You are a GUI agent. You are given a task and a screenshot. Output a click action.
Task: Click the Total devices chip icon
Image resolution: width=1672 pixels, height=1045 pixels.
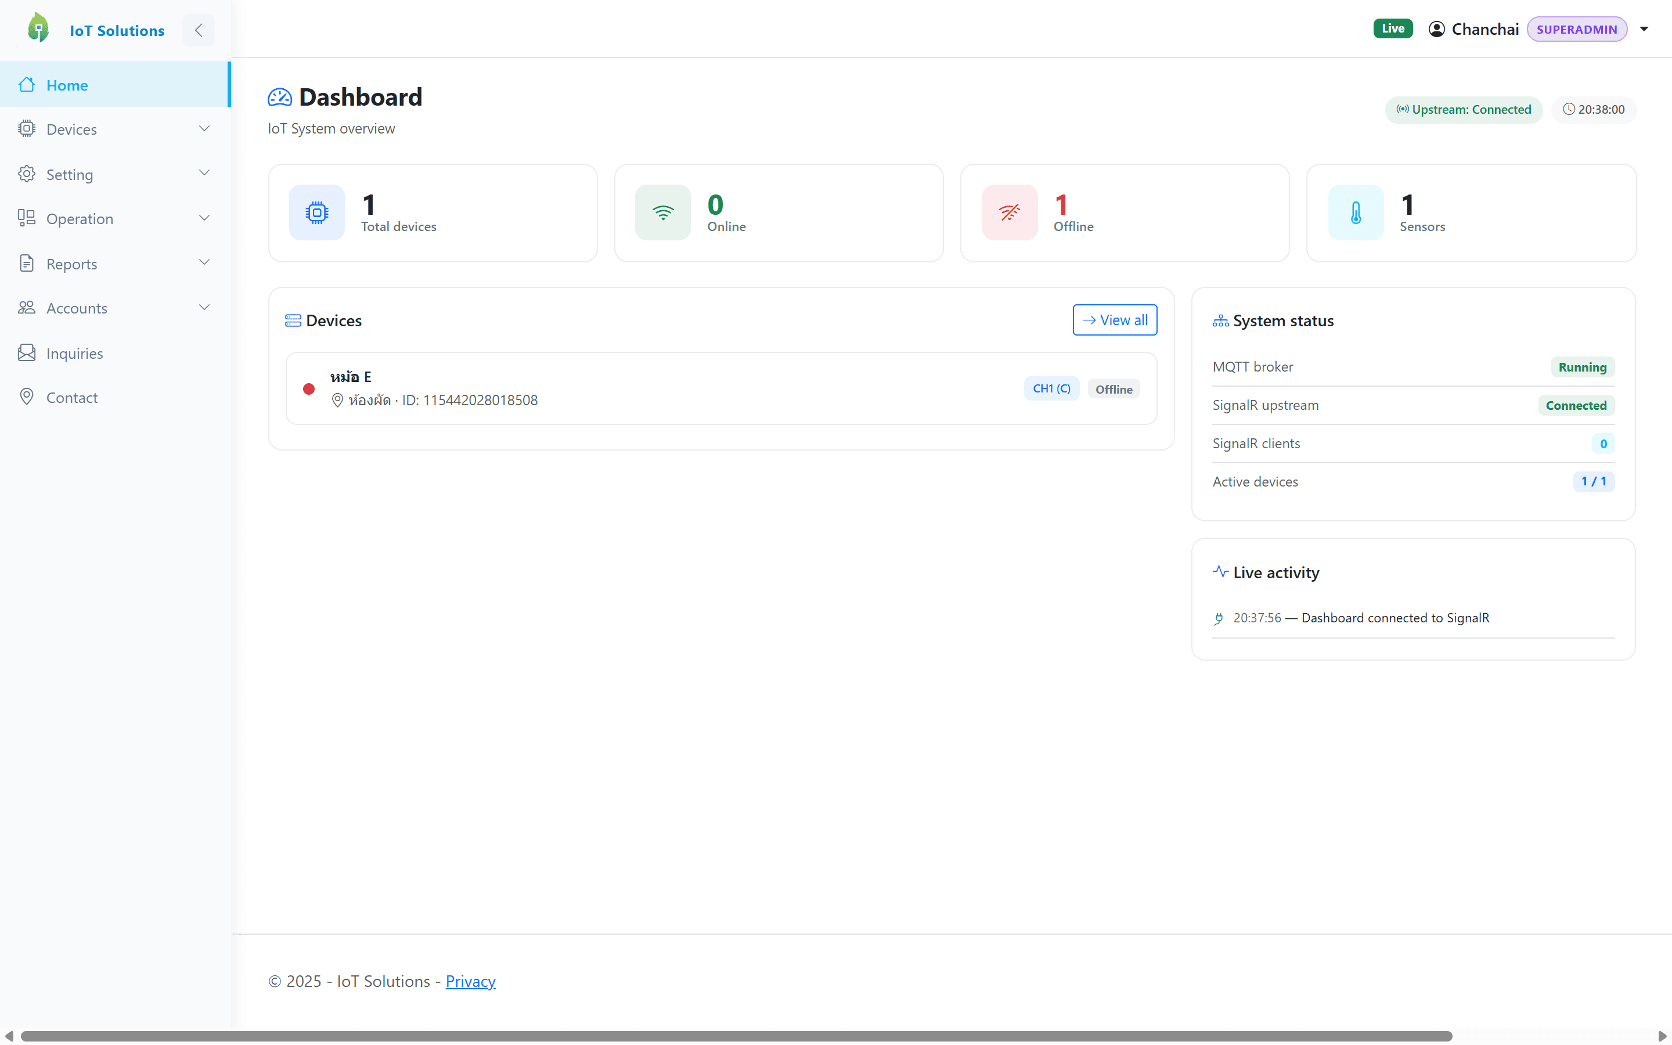click(317, 212)
